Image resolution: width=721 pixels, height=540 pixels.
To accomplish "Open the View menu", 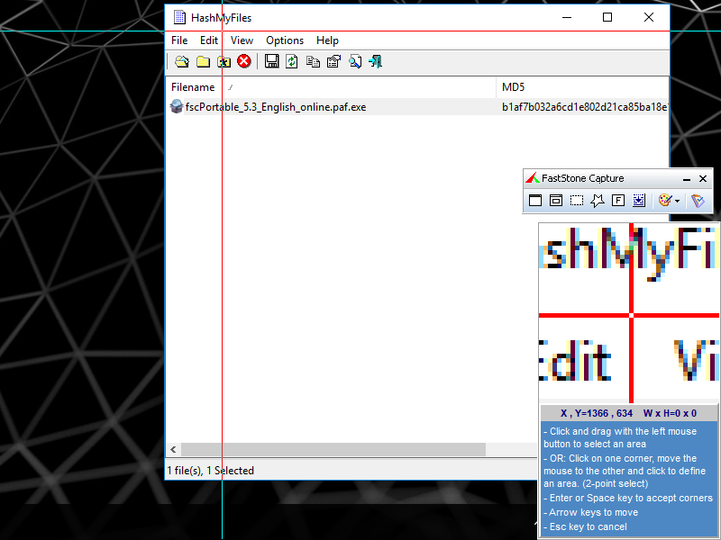I will pyautogui.click(x=242, y=40).
